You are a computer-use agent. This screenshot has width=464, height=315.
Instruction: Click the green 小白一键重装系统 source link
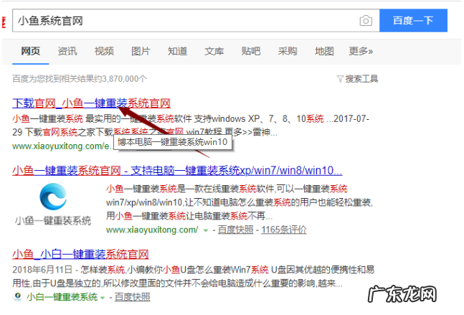[x=62, y=296]
